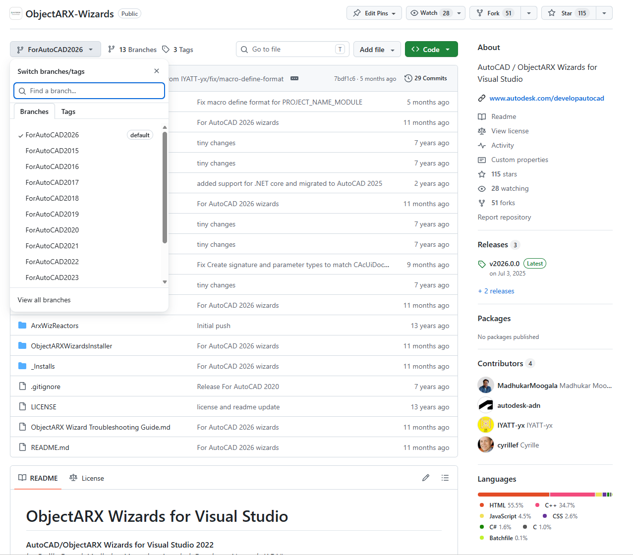
Task: Click + 2 releases link
Action: click(496, 291)
